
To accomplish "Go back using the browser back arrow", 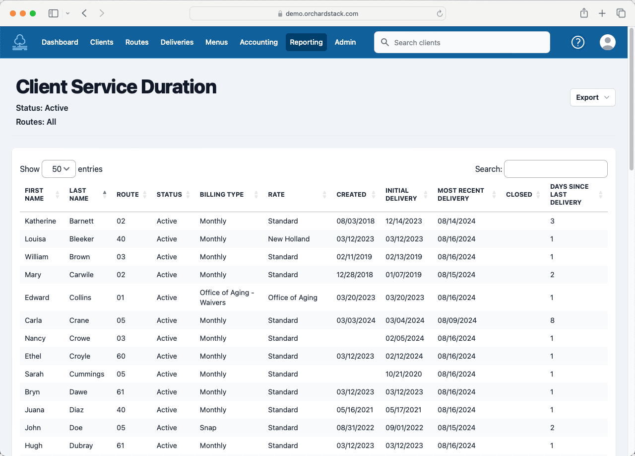I will (84, 13).
